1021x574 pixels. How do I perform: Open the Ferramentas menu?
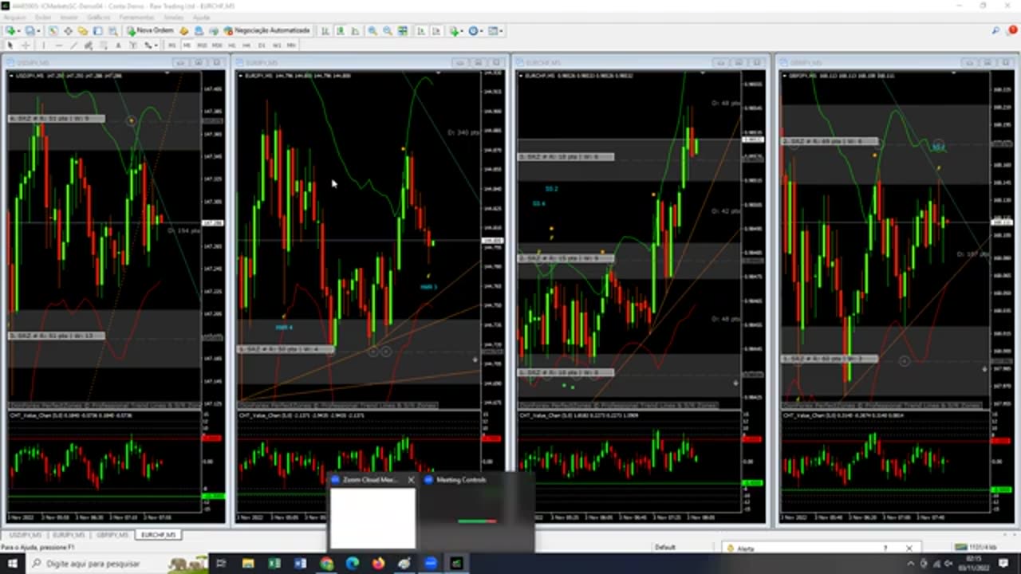136,17
